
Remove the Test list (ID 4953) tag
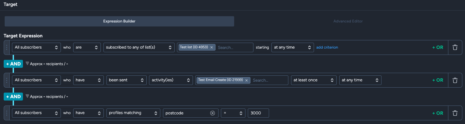pyautogui.click(x=212, y=47)
